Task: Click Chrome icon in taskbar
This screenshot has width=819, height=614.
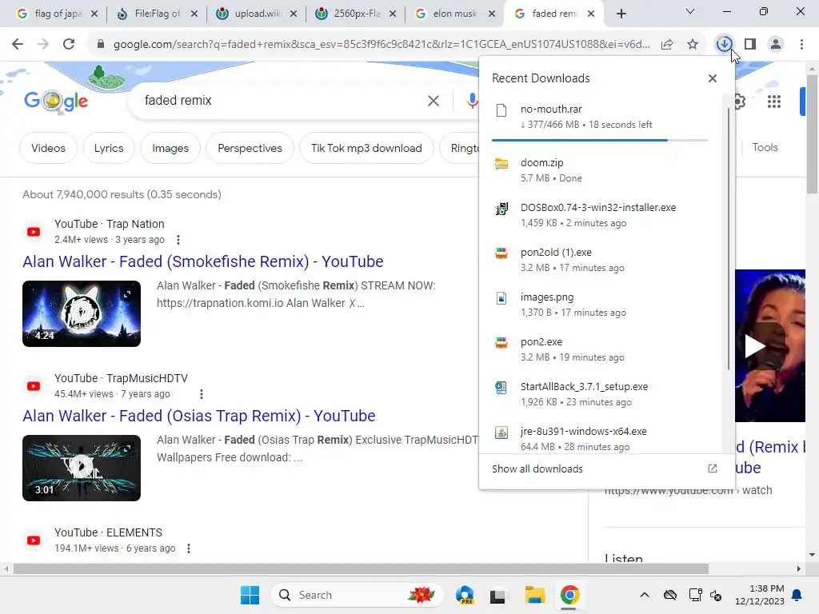Action: tap(569, 595)
